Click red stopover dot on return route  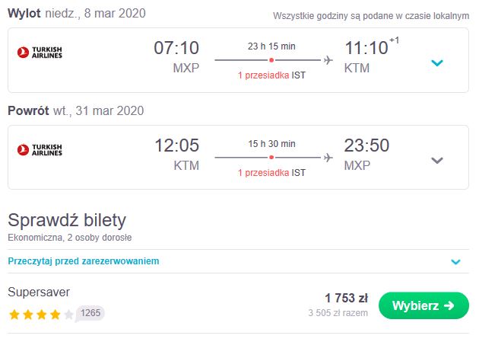tap(271, 158)
